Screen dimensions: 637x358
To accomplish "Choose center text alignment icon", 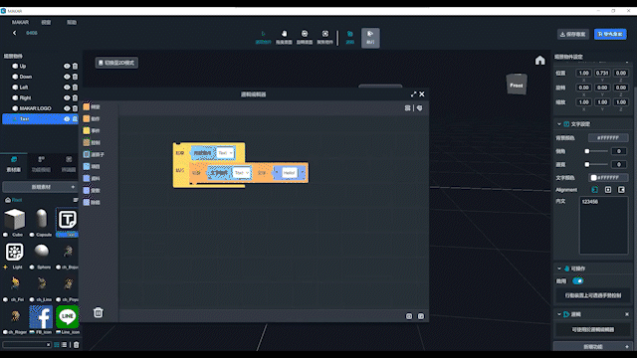I will (608, 190).
